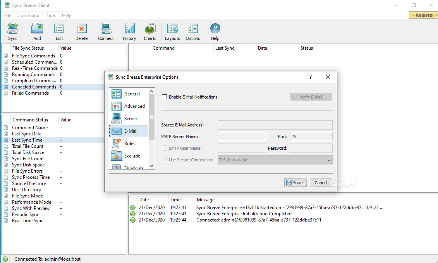Click the Add command toolbar icon

point(37,29)
